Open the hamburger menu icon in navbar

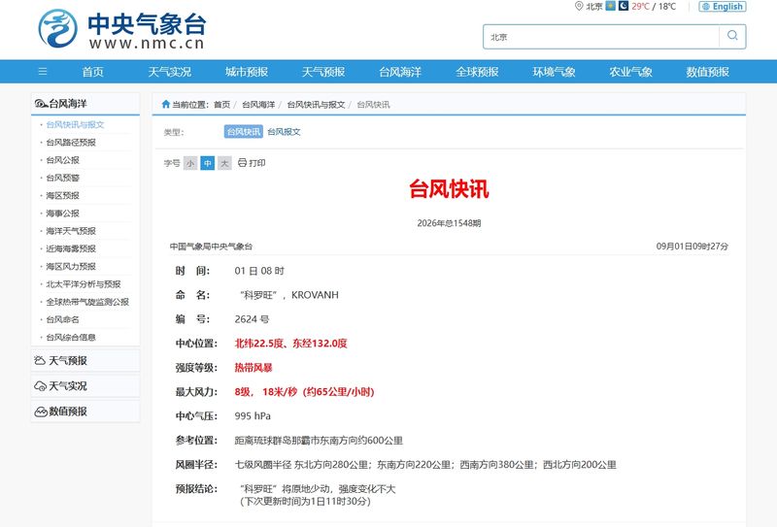(x=43, y=72)
